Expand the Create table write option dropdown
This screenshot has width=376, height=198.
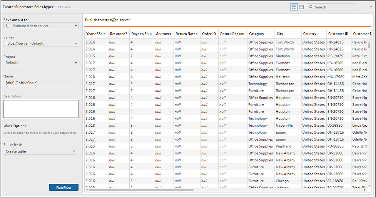pos(40,151)
